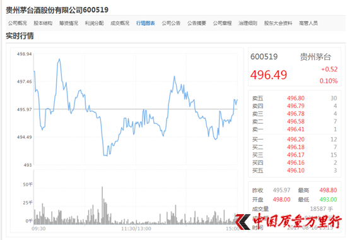Click the current price 496.49
Viewport: 347px width, 240px height.
[268, 75]
